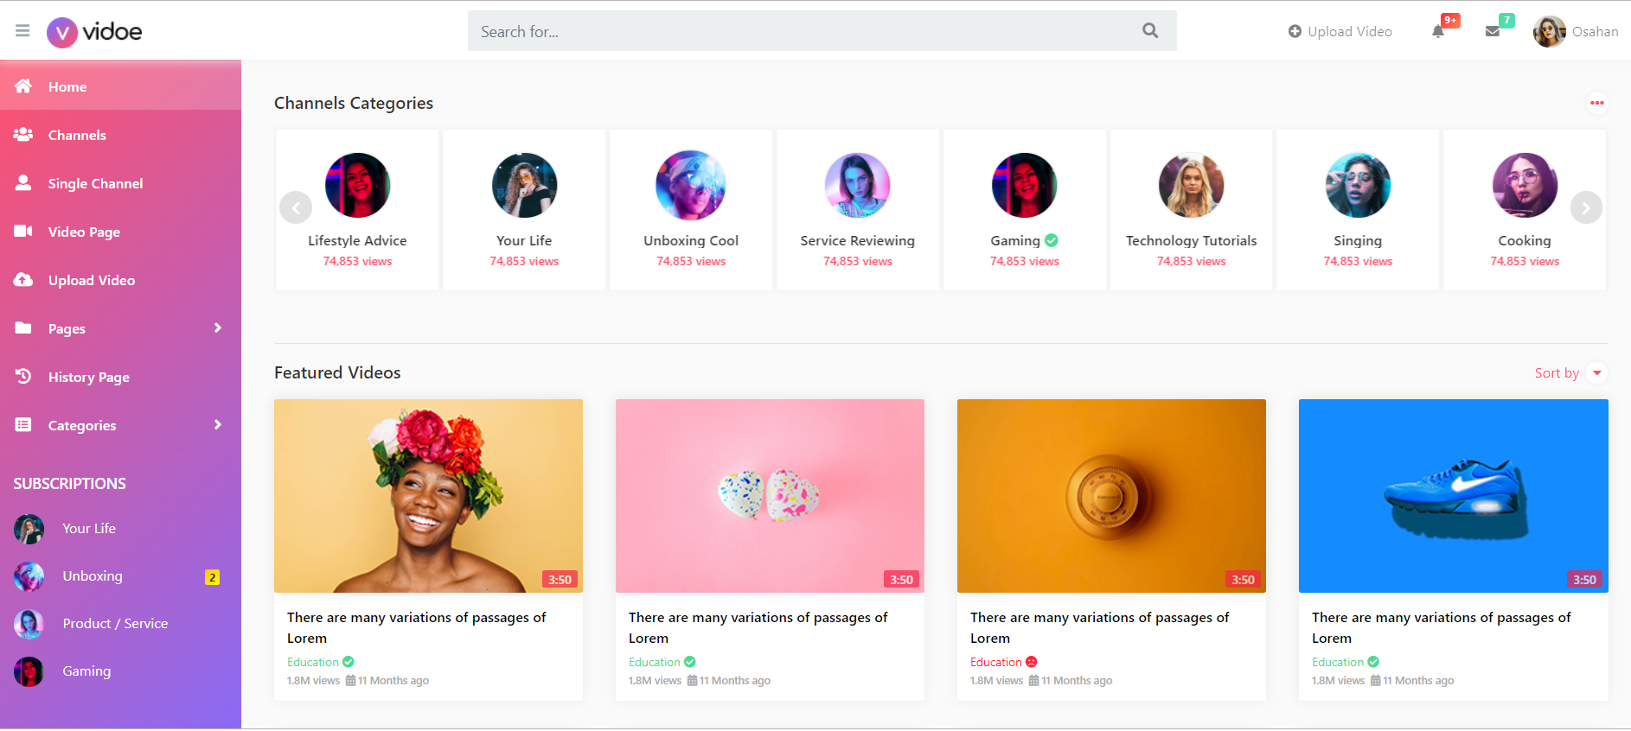The width and height of the screenshot is (1631, 731).
Task: Slide the categories carousel to the left
Action: pyautogui.click(x=296, y=207)
